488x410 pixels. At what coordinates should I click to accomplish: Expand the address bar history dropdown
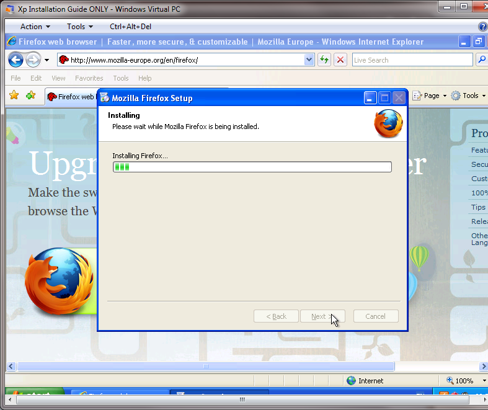tap(309, 60)
